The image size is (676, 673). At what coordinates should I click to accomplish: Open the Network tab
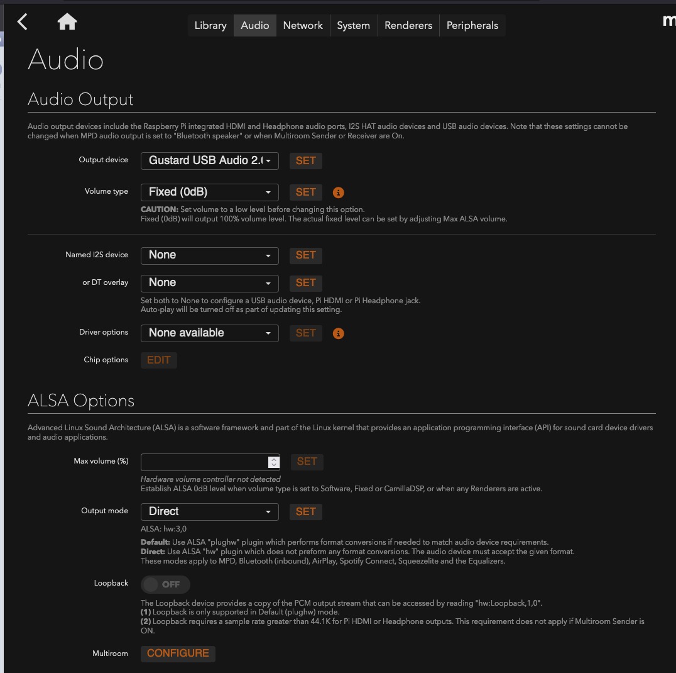click(x=303, y=25)
